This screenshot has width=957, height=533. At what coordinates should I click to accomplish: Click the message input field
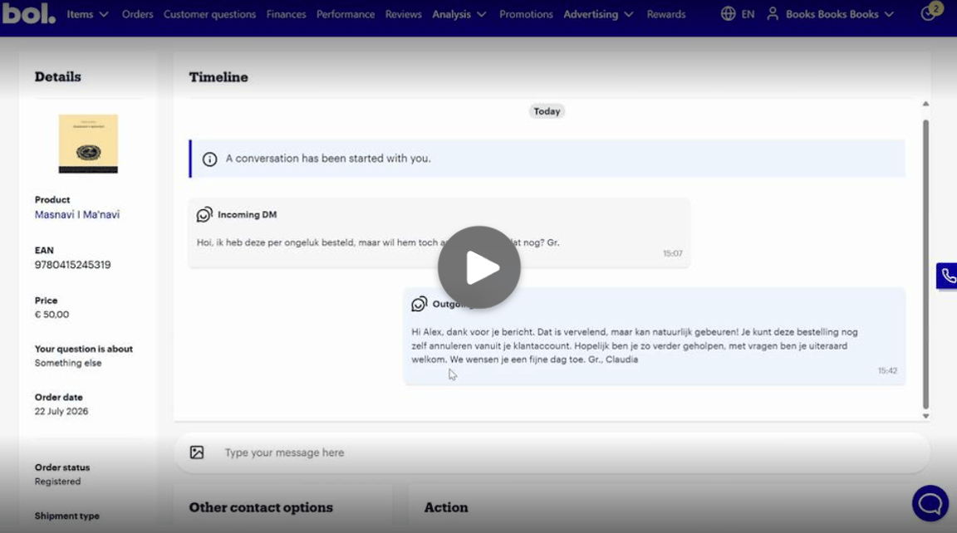552,452
